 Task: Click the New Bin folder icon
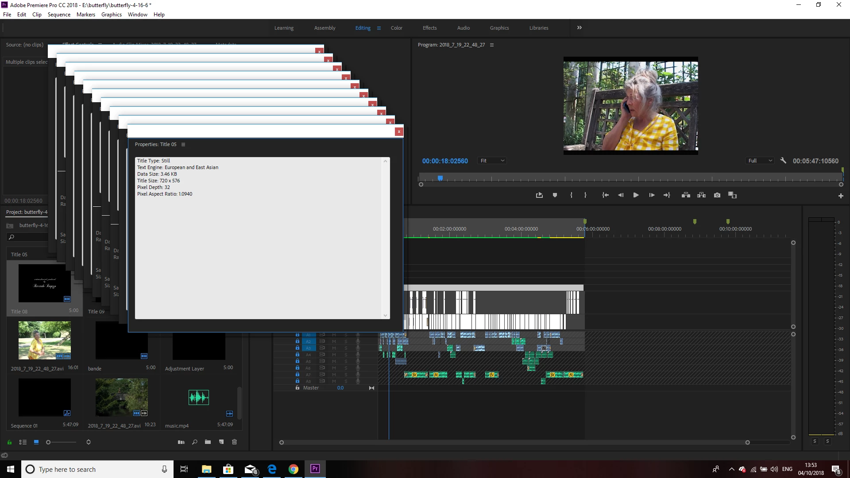point(208,442)
